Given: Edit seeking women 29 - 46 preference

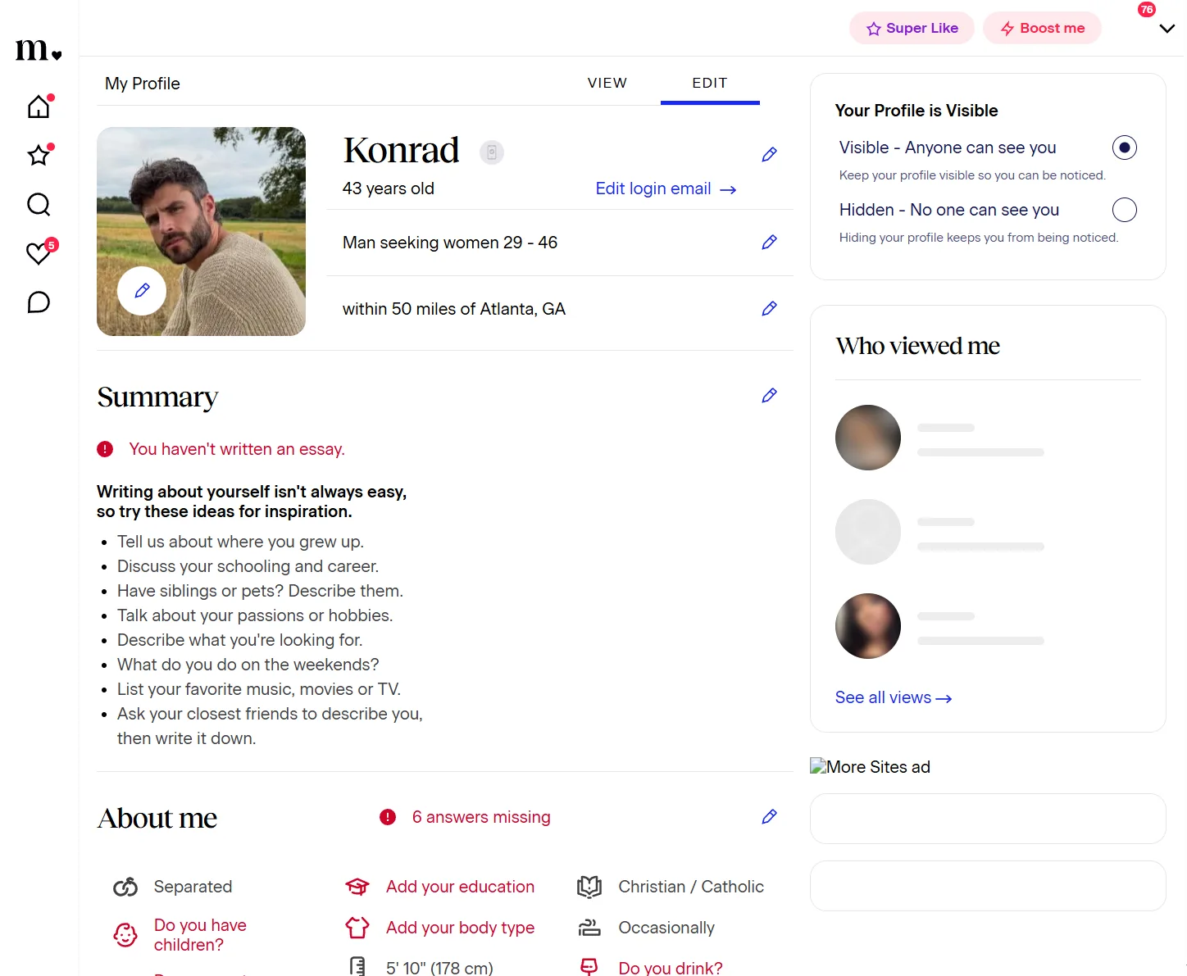Looking at the screenshot, I should tap(769, 242).
